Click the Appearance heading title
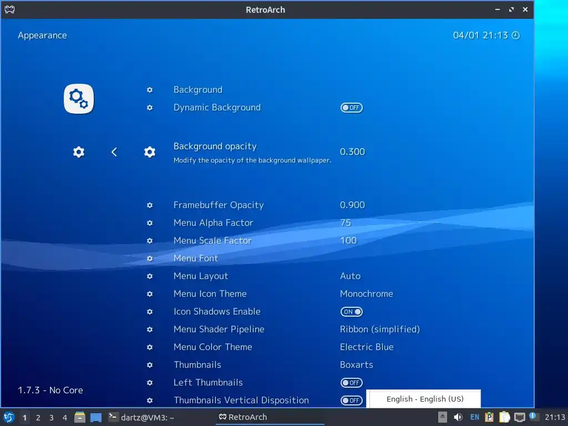The image size is (568, 426). click(x=42, y=35)
